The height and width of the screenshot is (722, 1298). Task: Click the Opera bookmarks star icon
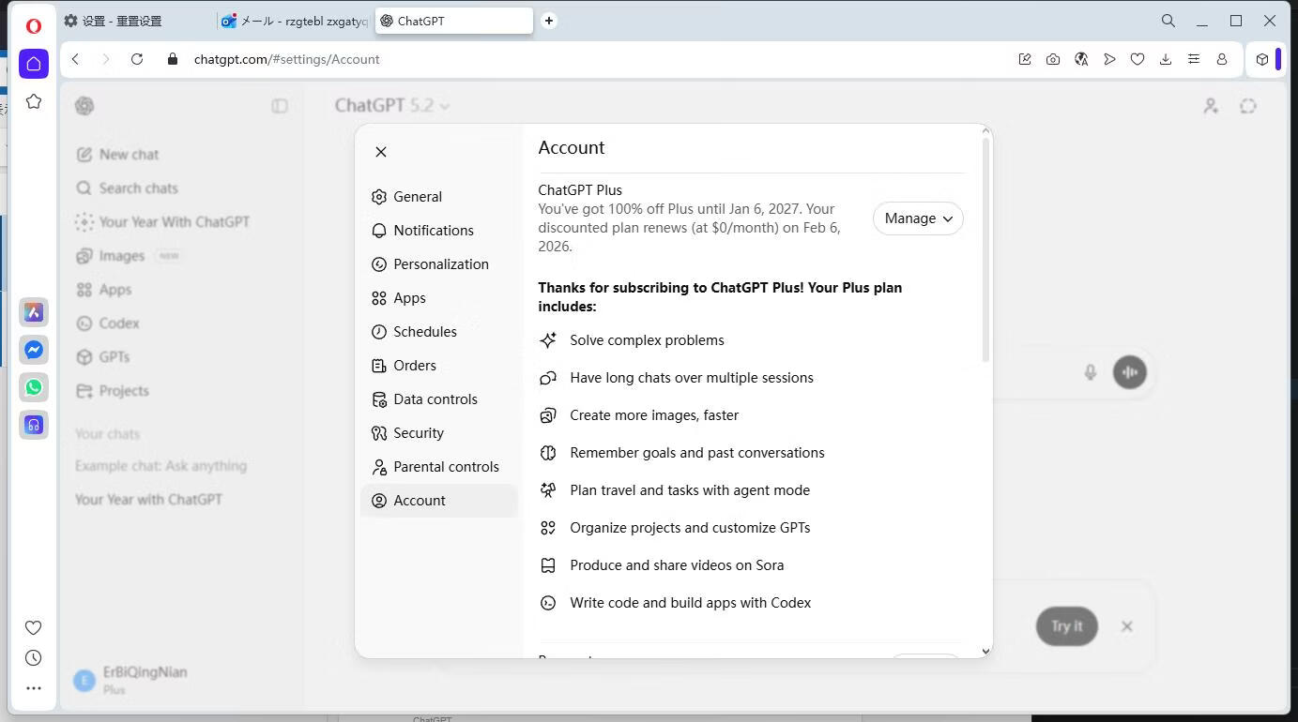pyautogui.click(x=34, y=101)
